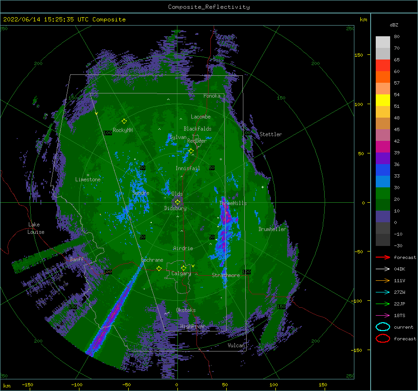
Task: Click the Sundre label
Action: pos(141,193)
